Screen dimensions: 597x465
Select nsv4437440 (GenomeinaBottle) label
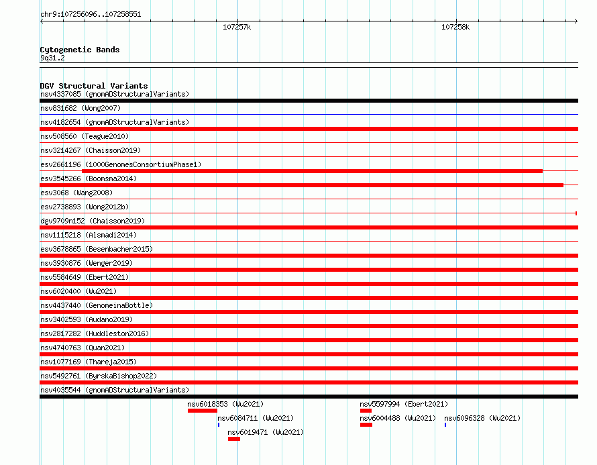click(x=97, y=305)
